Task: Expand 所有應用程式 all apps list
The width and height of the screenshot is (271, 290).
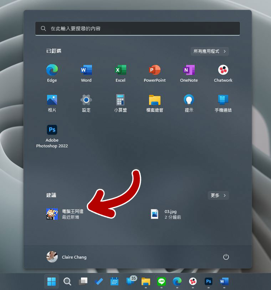Action: (x=210, y=51)
